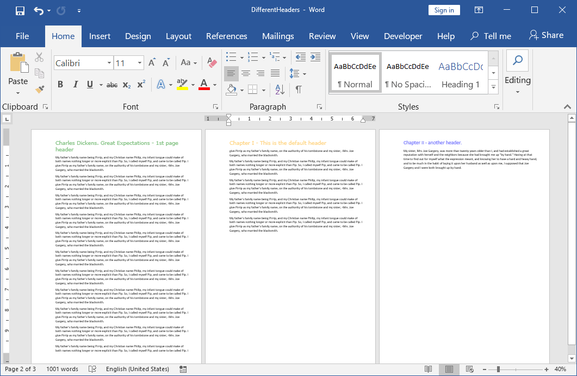The image size is (577, 376).
Task: Switch to the Mailings ribbon tab
Action: tap(278, 36)
